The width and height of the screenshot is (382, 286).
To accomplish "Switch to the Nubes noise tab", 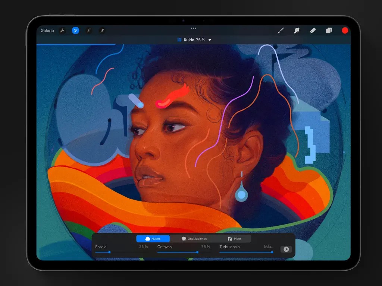I will (153, 239).
